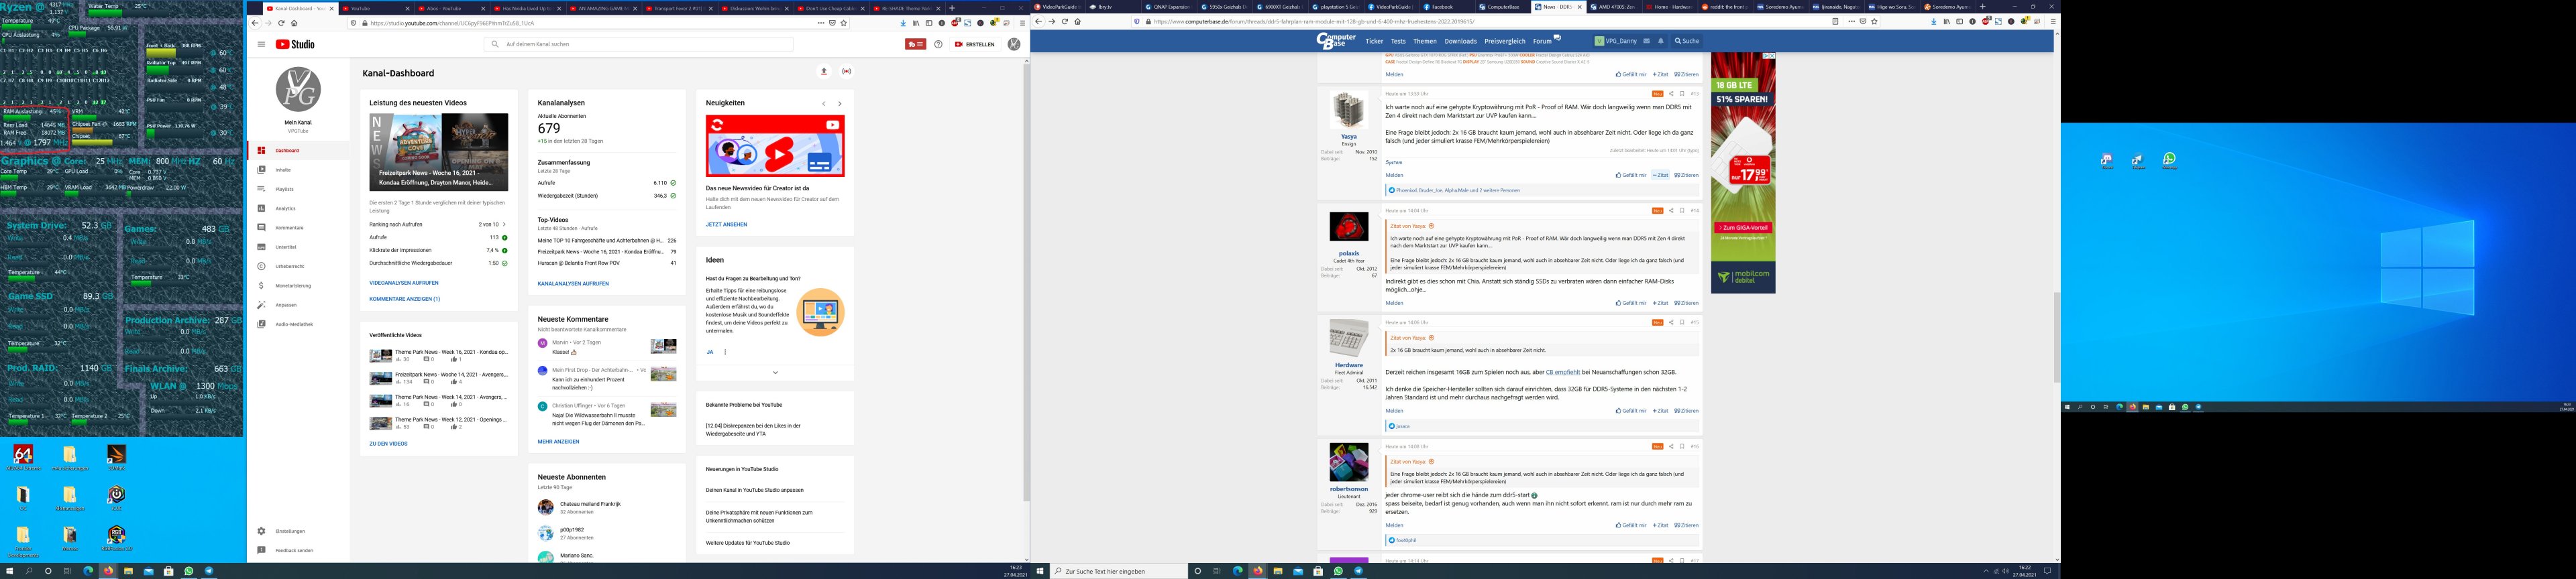The width and height of the screenshot is (2576, 579).
Task: Click ERSTELLEN button in YouTube Studio
Action: [x=975, y=44]
